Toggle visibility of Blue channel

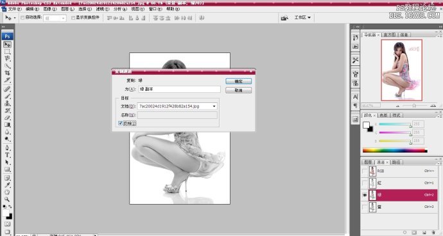point(365,207)
